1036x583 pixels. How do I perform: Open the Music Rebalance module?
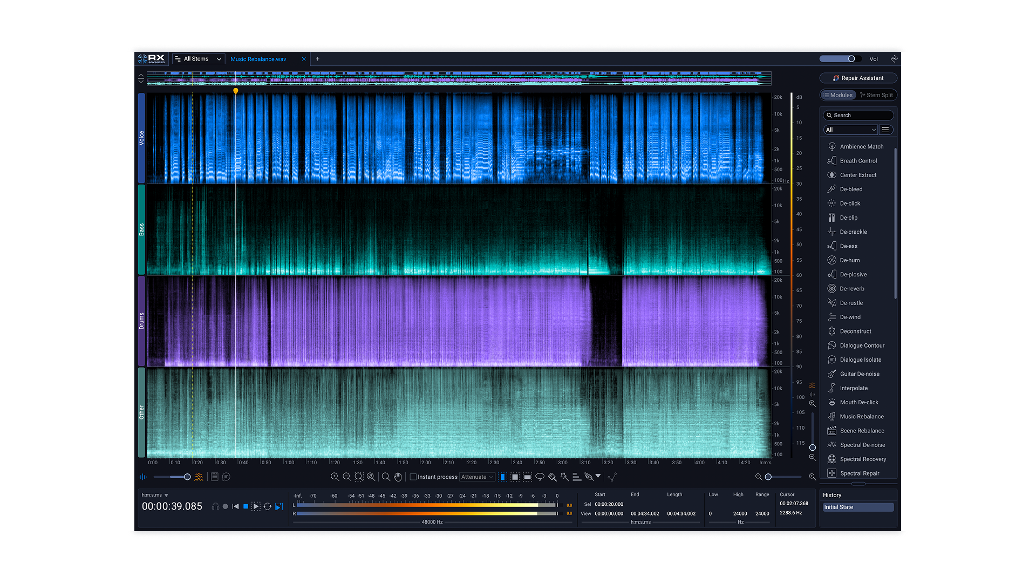point(861,416)
